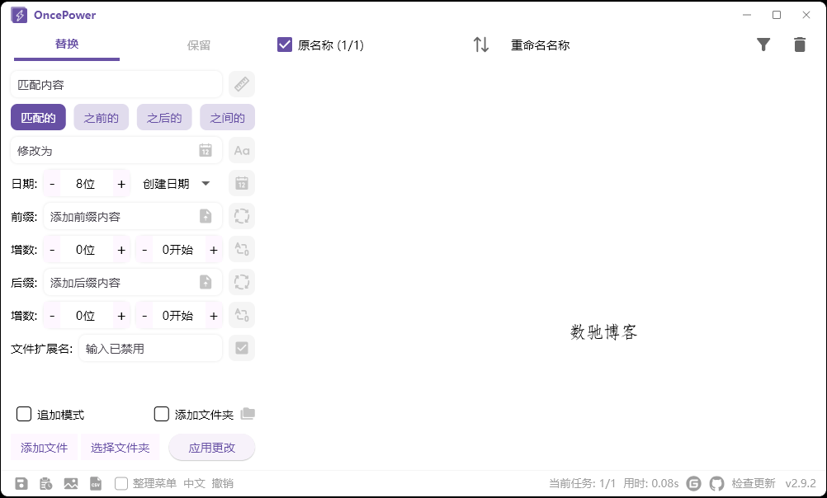Click the v2.9.2 version text

pyautogui.click(x=800, y=483)
